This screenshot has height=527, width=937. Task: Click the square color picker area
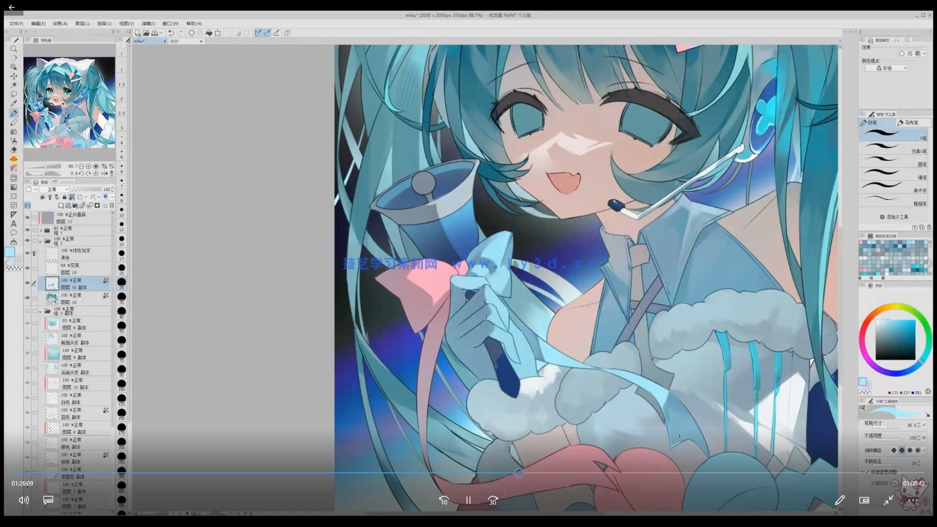[895, 340]
